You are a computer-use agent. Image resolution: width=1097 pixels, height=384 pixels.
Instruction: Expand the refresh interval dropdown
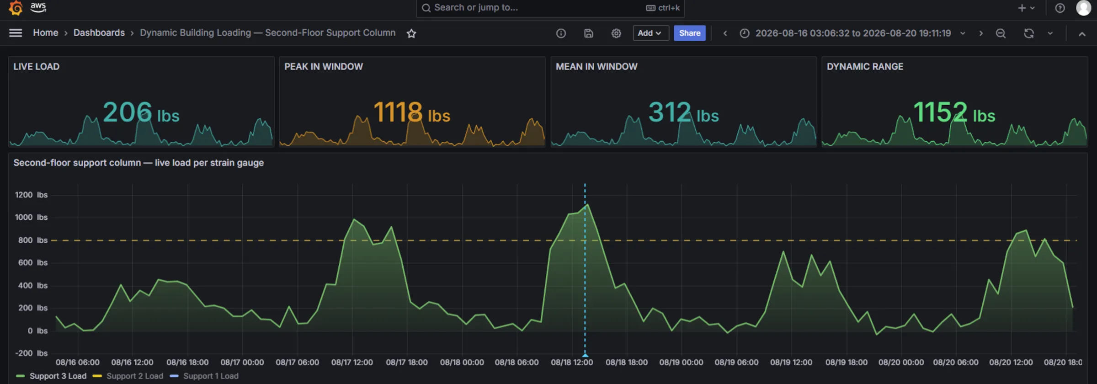pos(1050,33)
